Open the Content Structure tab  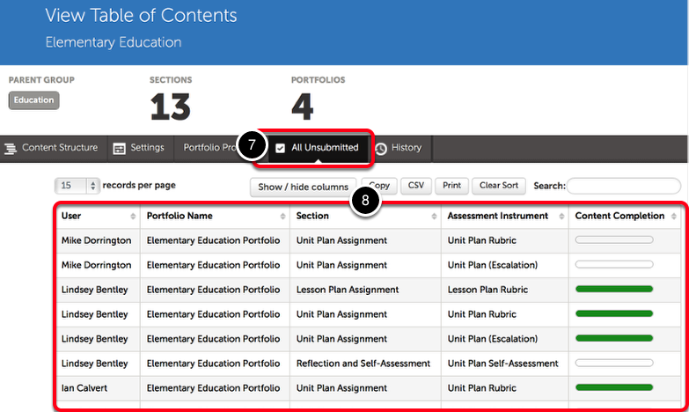tap(54, 149)
